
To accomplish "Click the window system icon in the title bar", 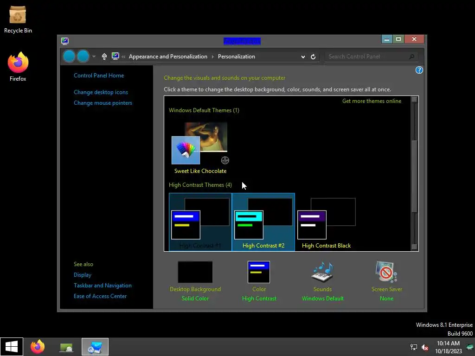I will tap(65, 41).
